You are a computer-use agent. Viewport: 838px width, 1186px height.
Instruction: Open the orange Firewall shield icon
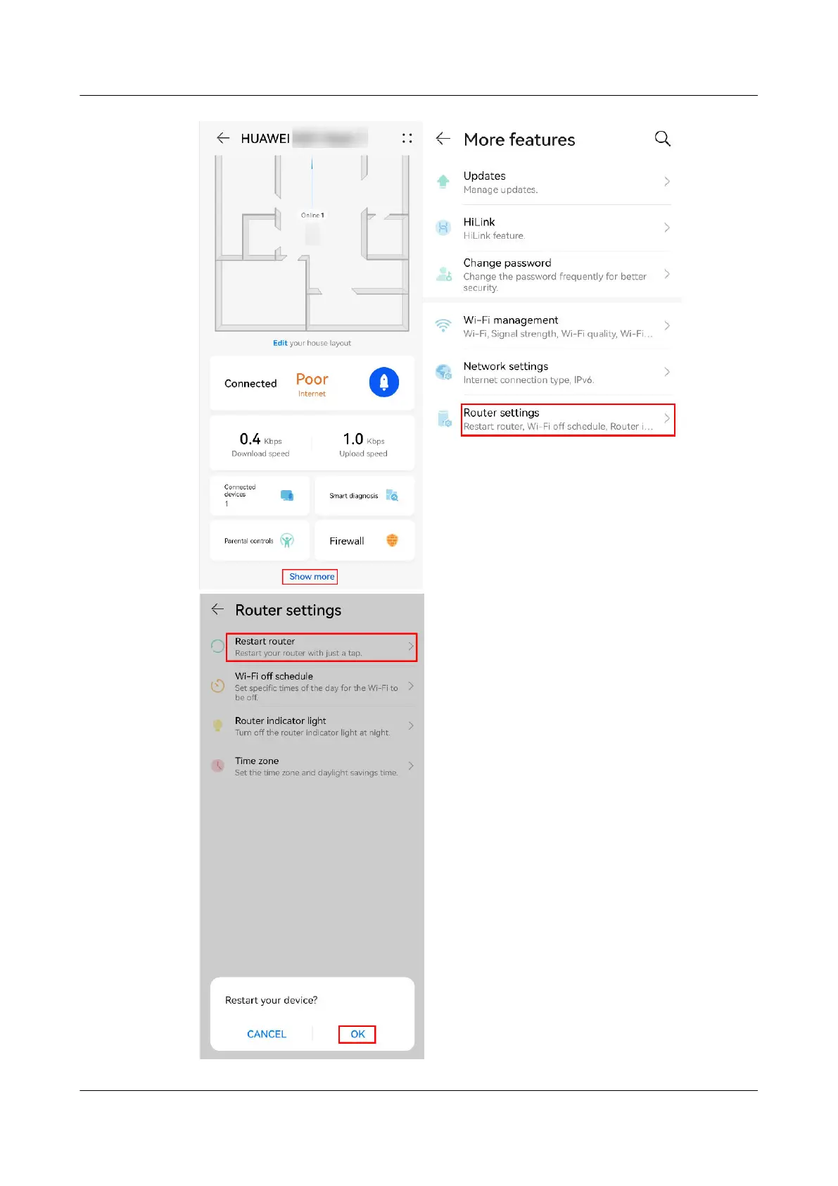click(392, 540)
